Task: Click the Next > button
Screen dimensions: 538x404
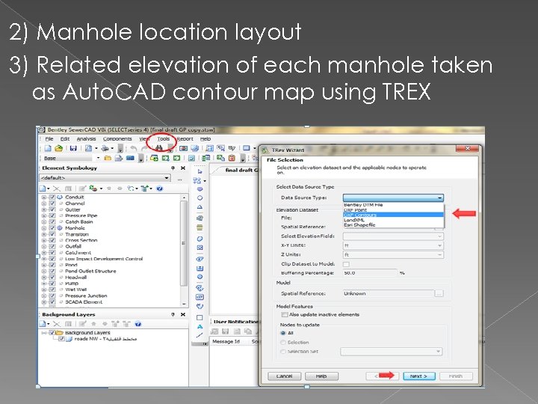Action: 419,376
